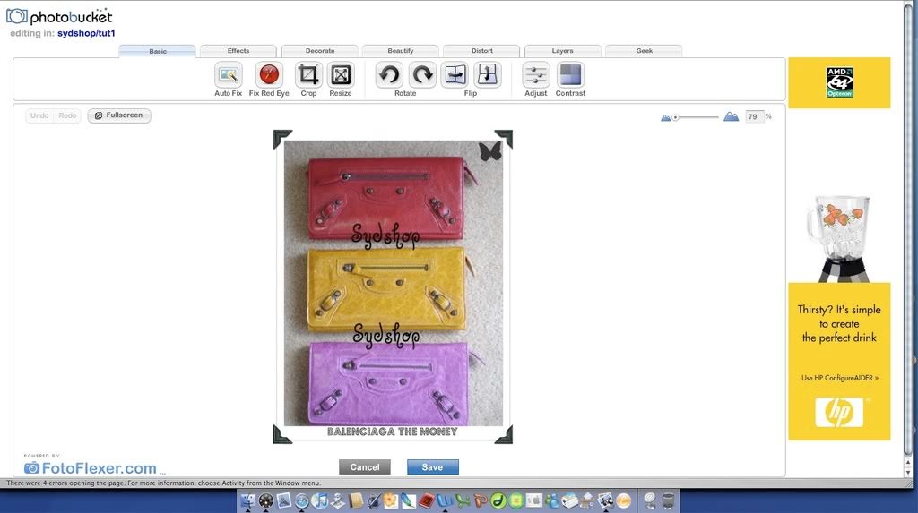Open Microsoft Excel from the dock
918x513 pixels.
(x=463, y=500)
